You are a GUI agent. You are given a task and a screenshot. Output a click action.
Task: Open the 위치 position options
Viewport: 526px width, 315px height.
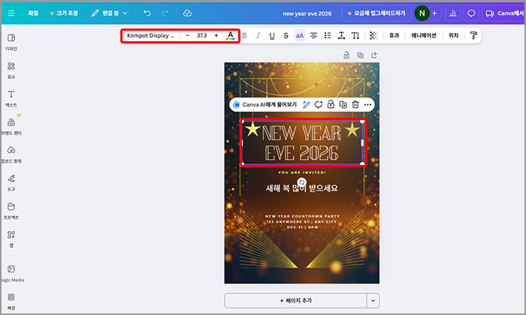pos(453,35)
